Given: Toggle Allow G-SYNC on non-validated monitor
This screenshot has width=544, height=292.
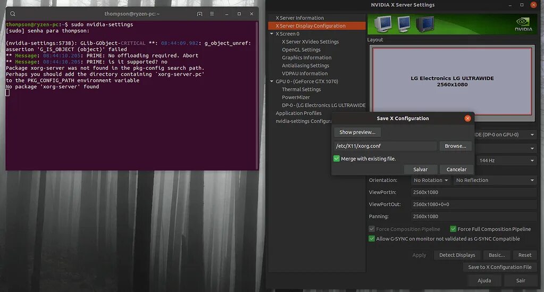Looking at the screenshot, I should [372, 238].
